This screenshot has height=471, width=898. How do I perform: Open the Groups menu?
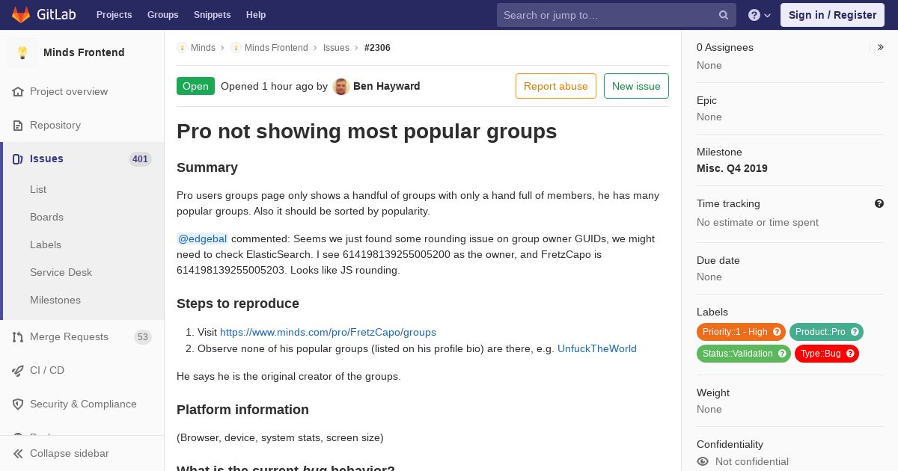tap(163, 15)
